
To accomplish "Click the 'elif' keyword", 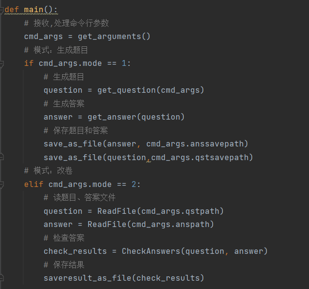I will (34, 185).
